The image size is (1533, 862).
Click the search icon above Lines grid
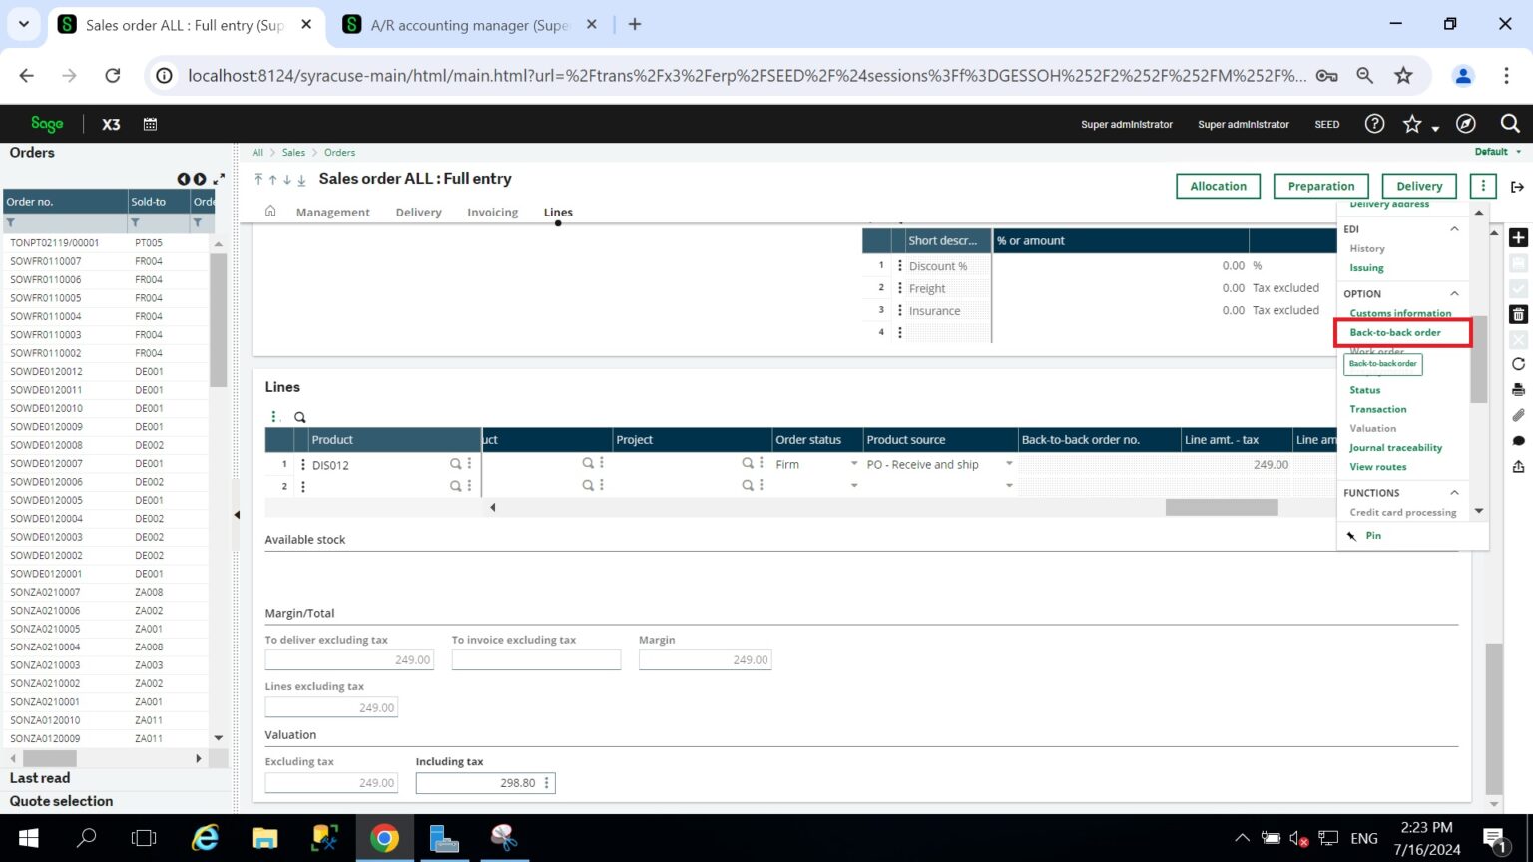(299, 417)
